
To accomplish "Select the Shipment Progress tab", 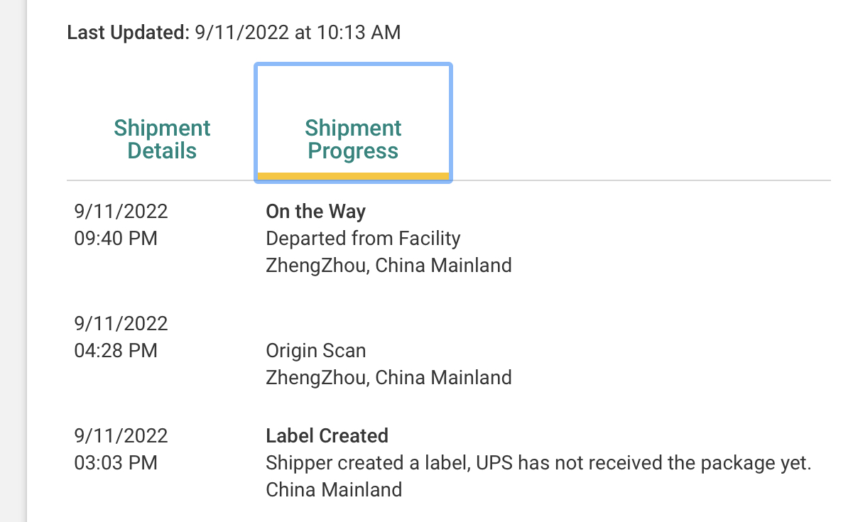I will point(353,139).
